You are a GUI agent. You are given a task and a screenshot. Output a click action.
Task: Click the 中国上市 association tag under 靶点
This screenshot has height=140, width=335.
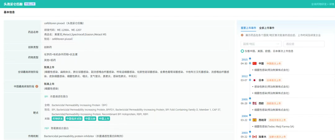tap(104, 119)
